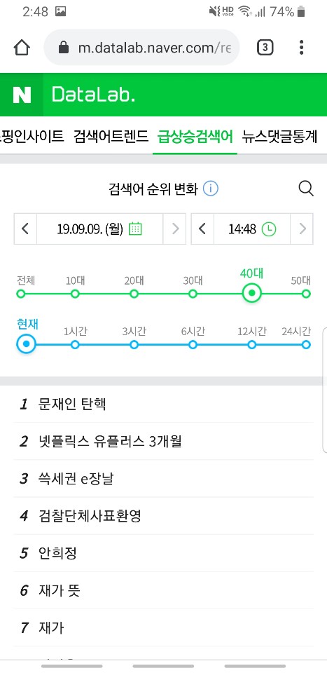The image size is (327, 673).
Task: Switch to the 검색어트렌드 tab
Action: point(111,137)
